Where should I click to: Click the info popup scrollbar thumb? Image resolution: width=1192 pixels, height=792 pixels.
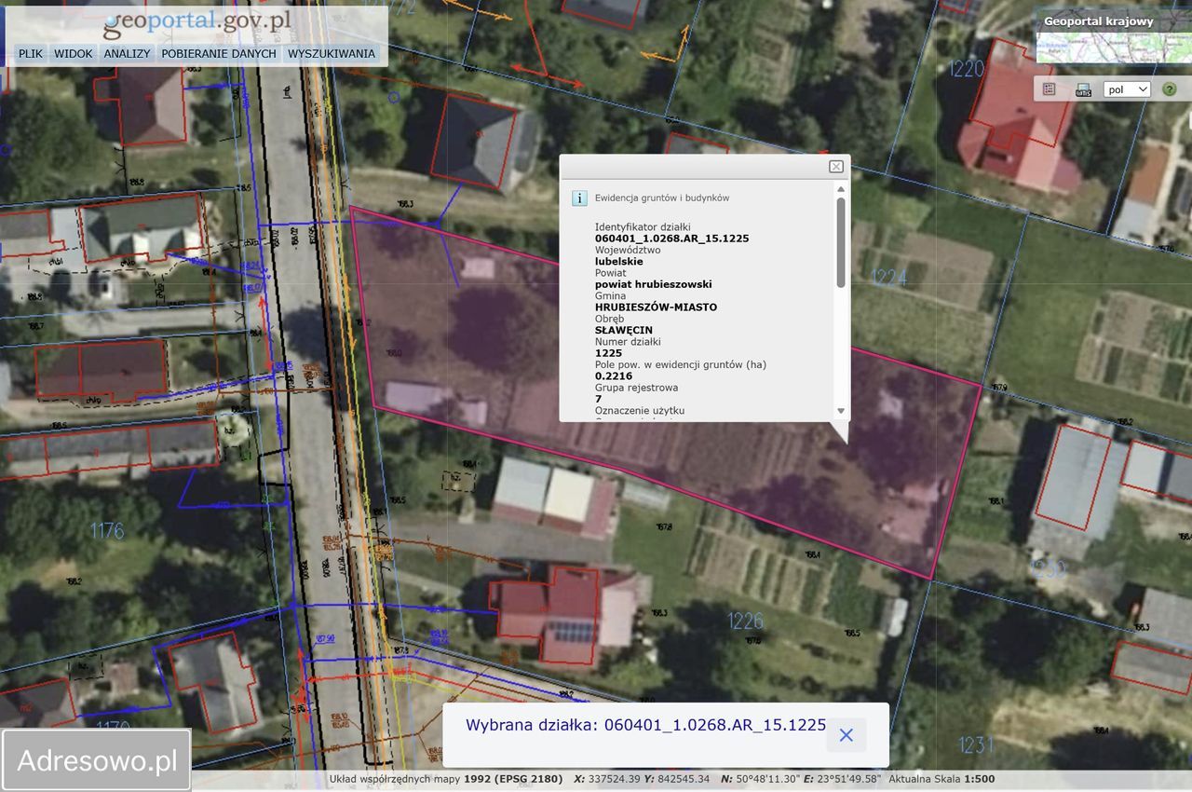click(841, 240)
